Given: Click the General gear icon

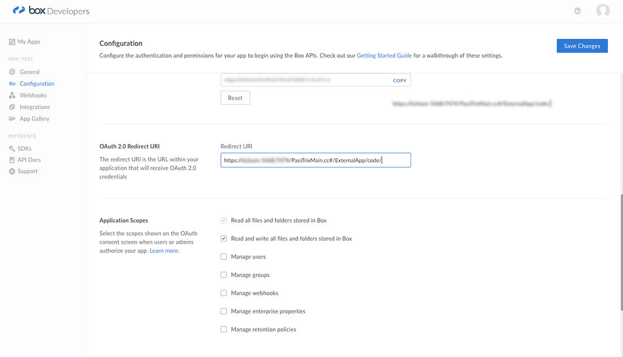Looking at the screenshot, I should (12, 72).
